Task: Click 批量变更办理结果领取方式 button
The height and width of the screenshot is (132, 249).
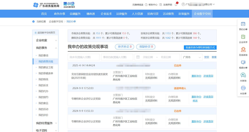Action: pyautogui.click(x=200, y=47)
